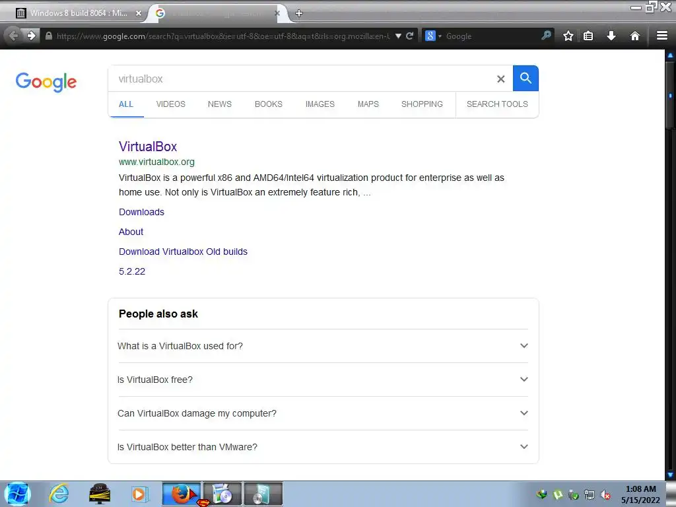Open the Windows Start orb
Image resolution: width=676 pixels, height=507 pixels.
coord(18,494)
